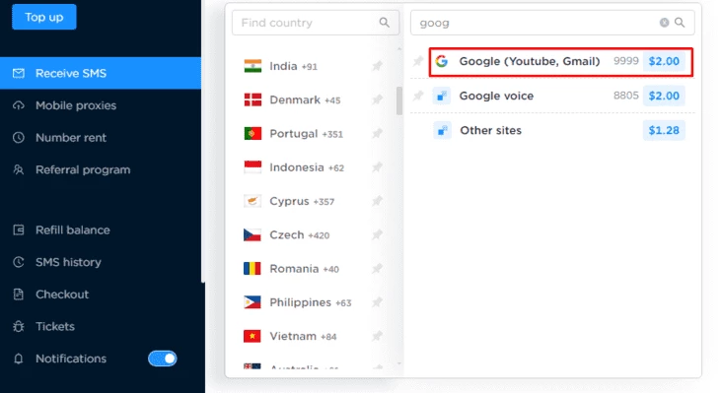Focus the Find country search field
720x393 pixels.
(316, 23)
